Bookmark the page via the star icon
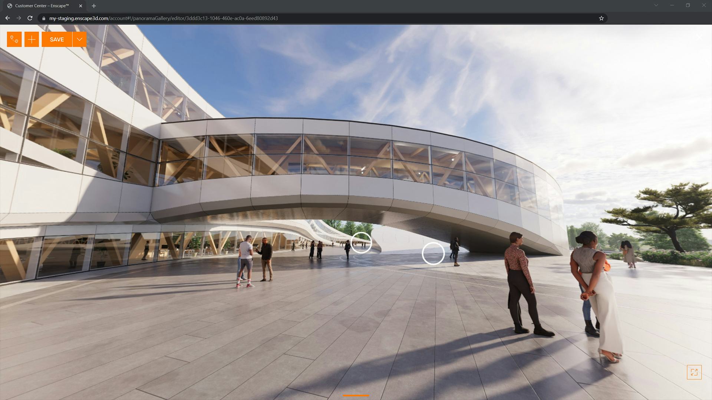The width and height of the screenshot is (712, 400). coord(601,18)
